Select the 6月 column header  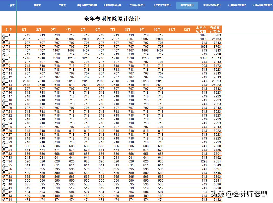pos(98,29)
